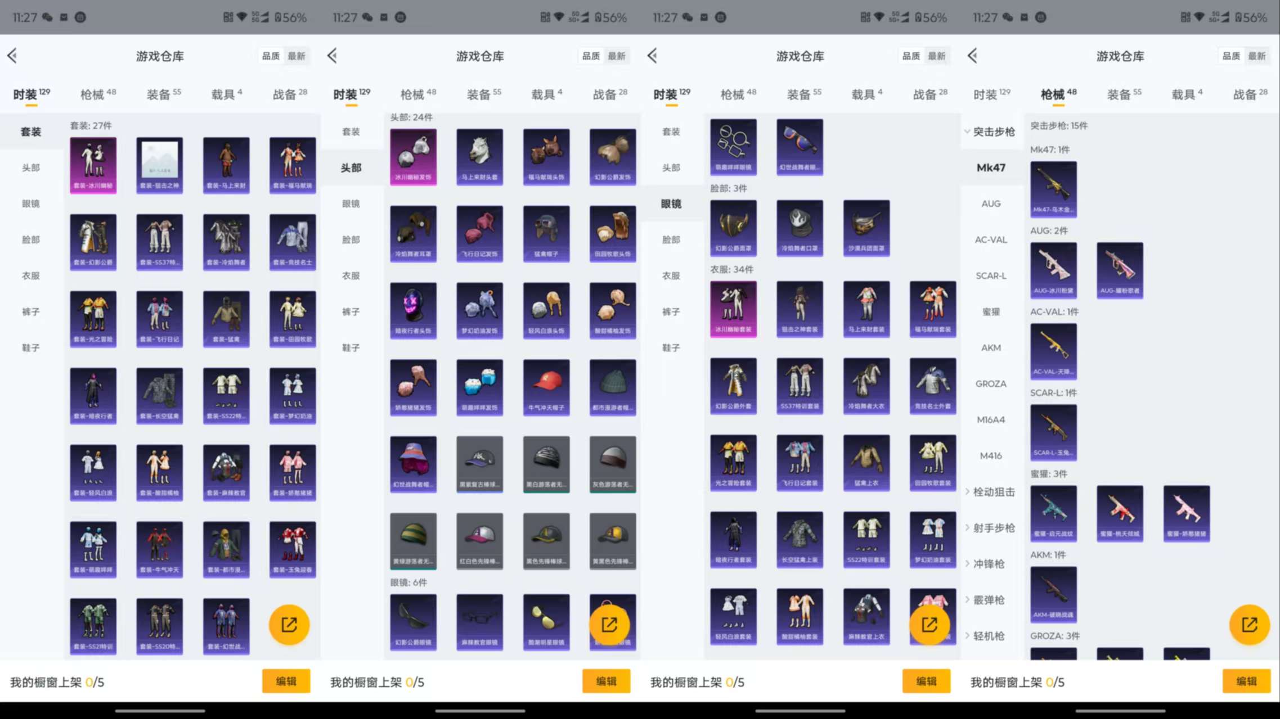
Task: Expand the 栓动狙击 weapon category
Action: point(994,492)
